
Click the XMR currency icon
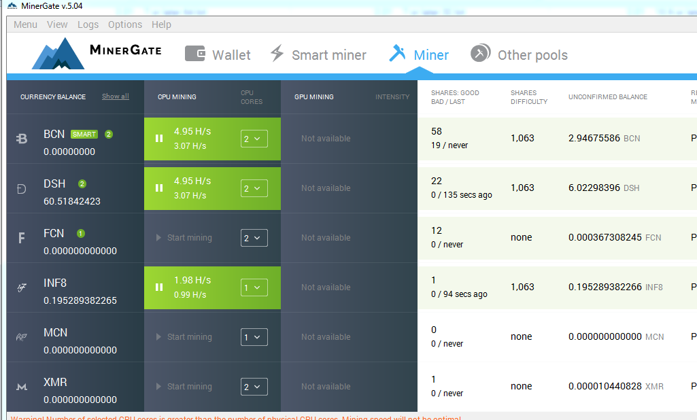click(22, 387)
